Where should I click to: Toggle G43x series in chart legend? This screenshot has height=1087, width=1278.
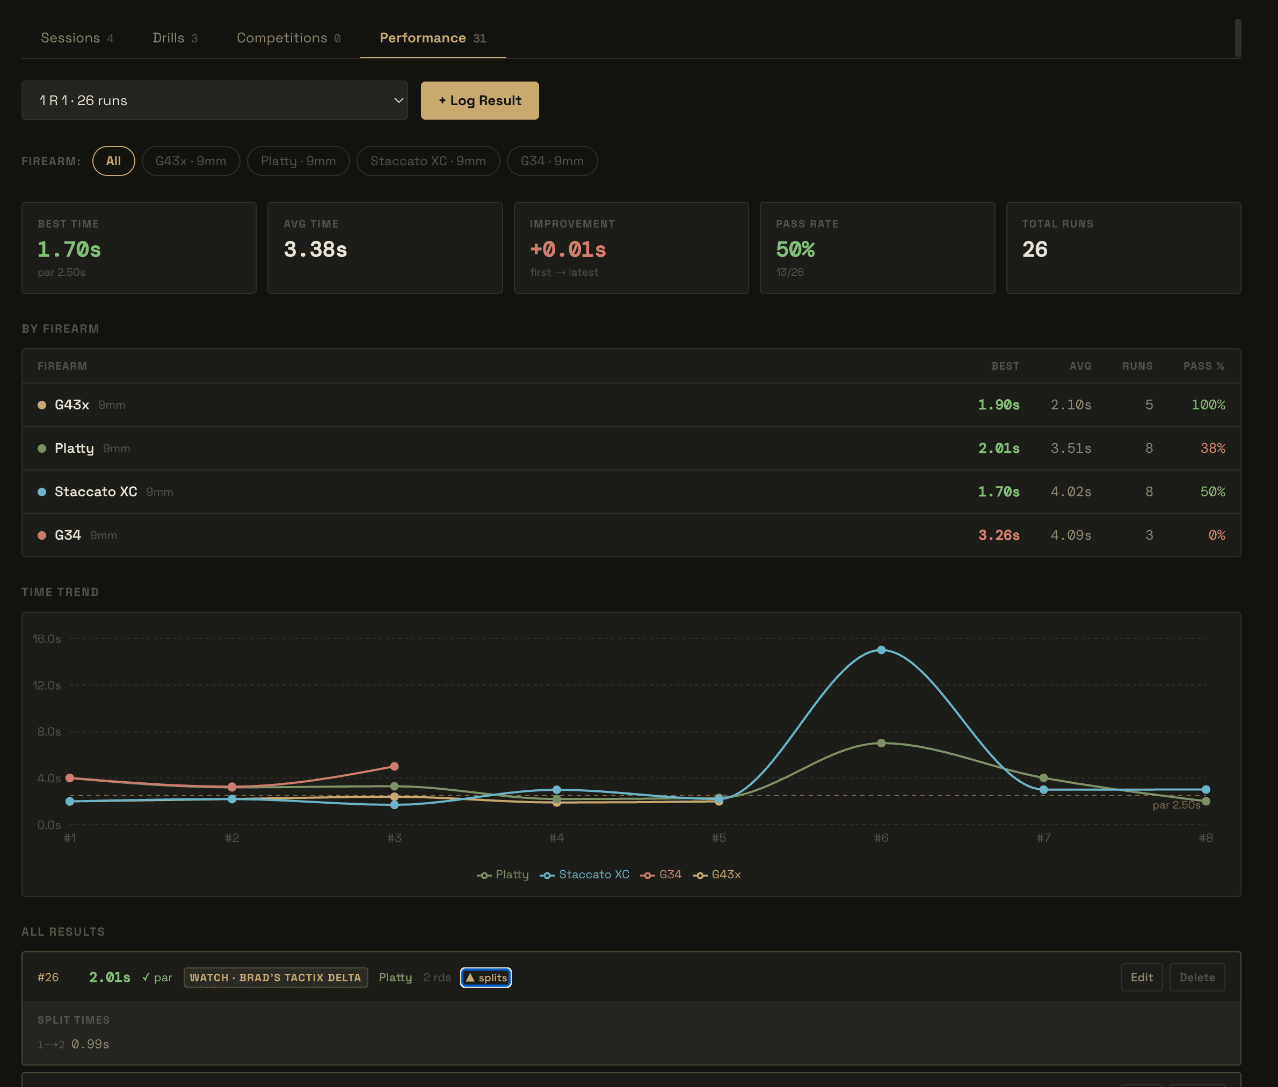click(x=717, y=875)
